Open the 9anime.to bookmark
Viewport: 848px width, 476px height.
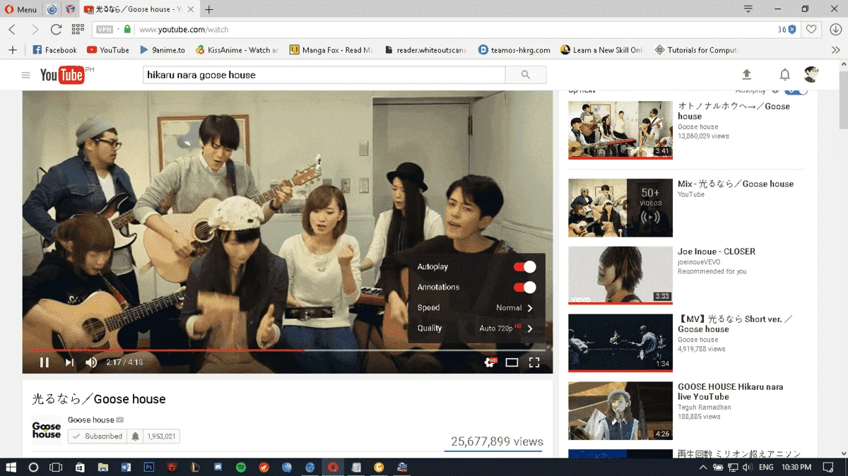163,50
